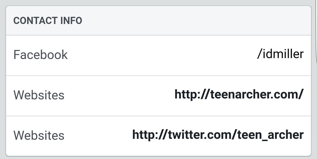Click the gray background outside the card

(x=158, y=2)
